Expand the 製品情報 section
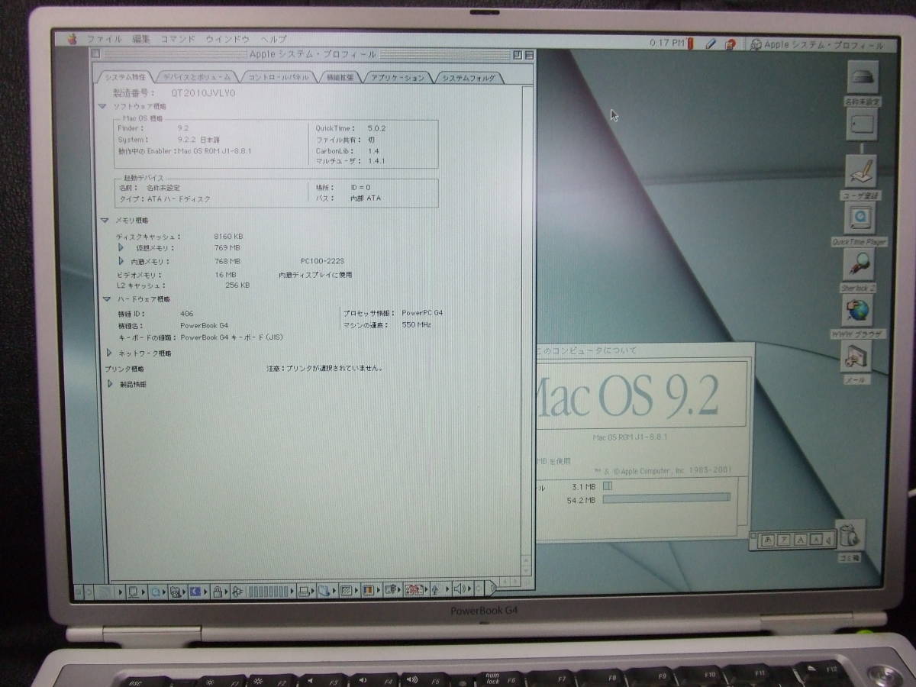The width and height of the screenshot is (916, 687). [111, 383]
